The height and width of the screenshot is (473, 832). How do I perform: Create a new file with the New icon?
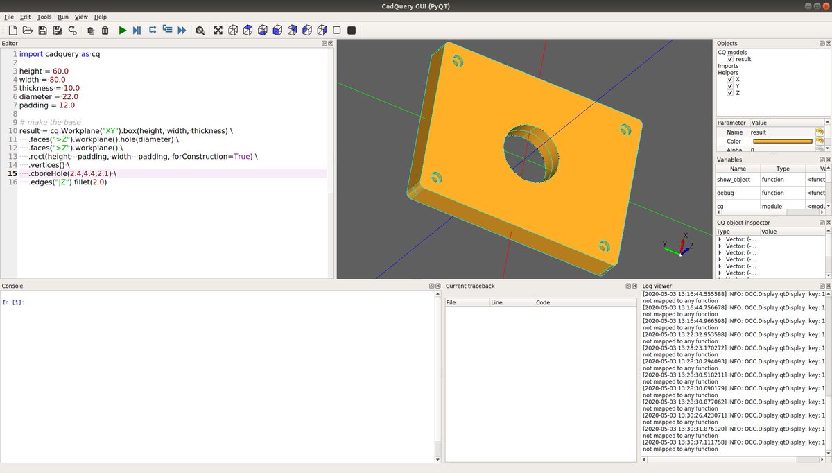(12, 30)
